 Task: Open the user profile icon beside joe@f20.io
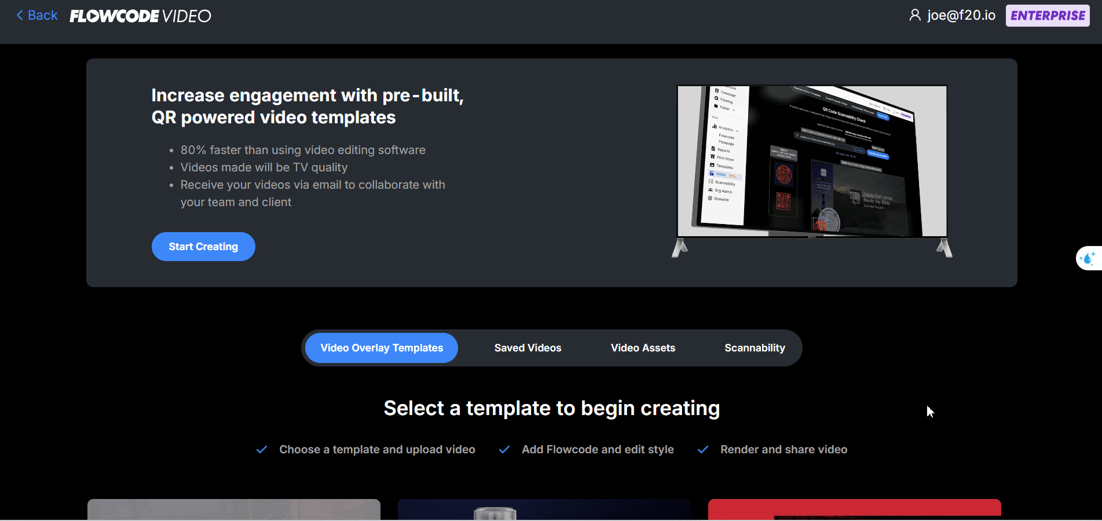[x=915, y=15]
